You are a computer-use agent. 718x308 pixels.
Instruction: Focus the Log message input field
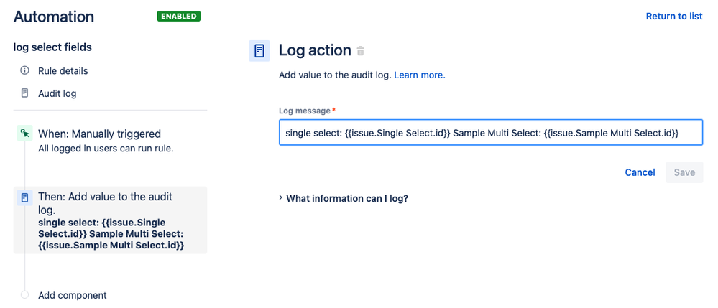491,133
